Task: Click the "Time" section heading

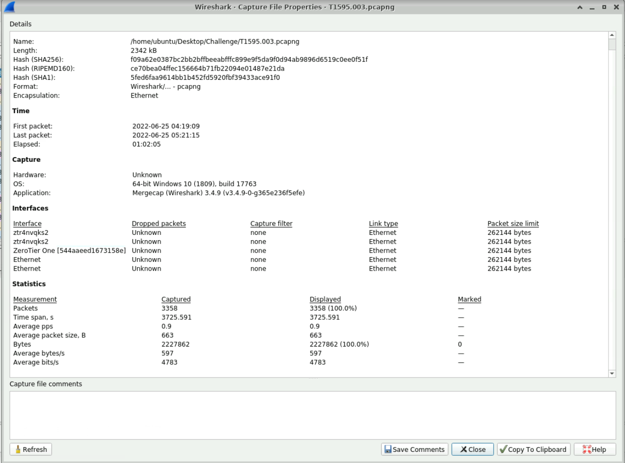Action: (21, 111)
